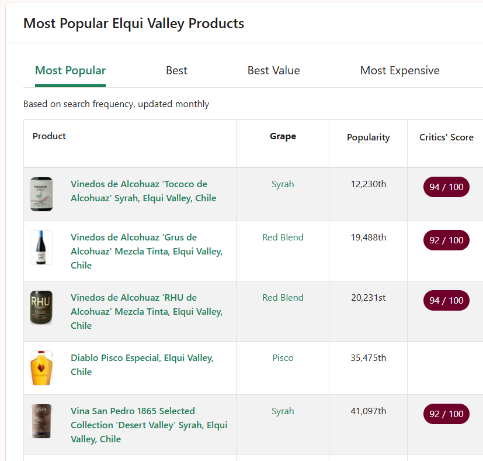Image resolution: width=483 pixels, height=461 pixels.
Task: Show the Most Expensive tab
Action: pos(399,71)
